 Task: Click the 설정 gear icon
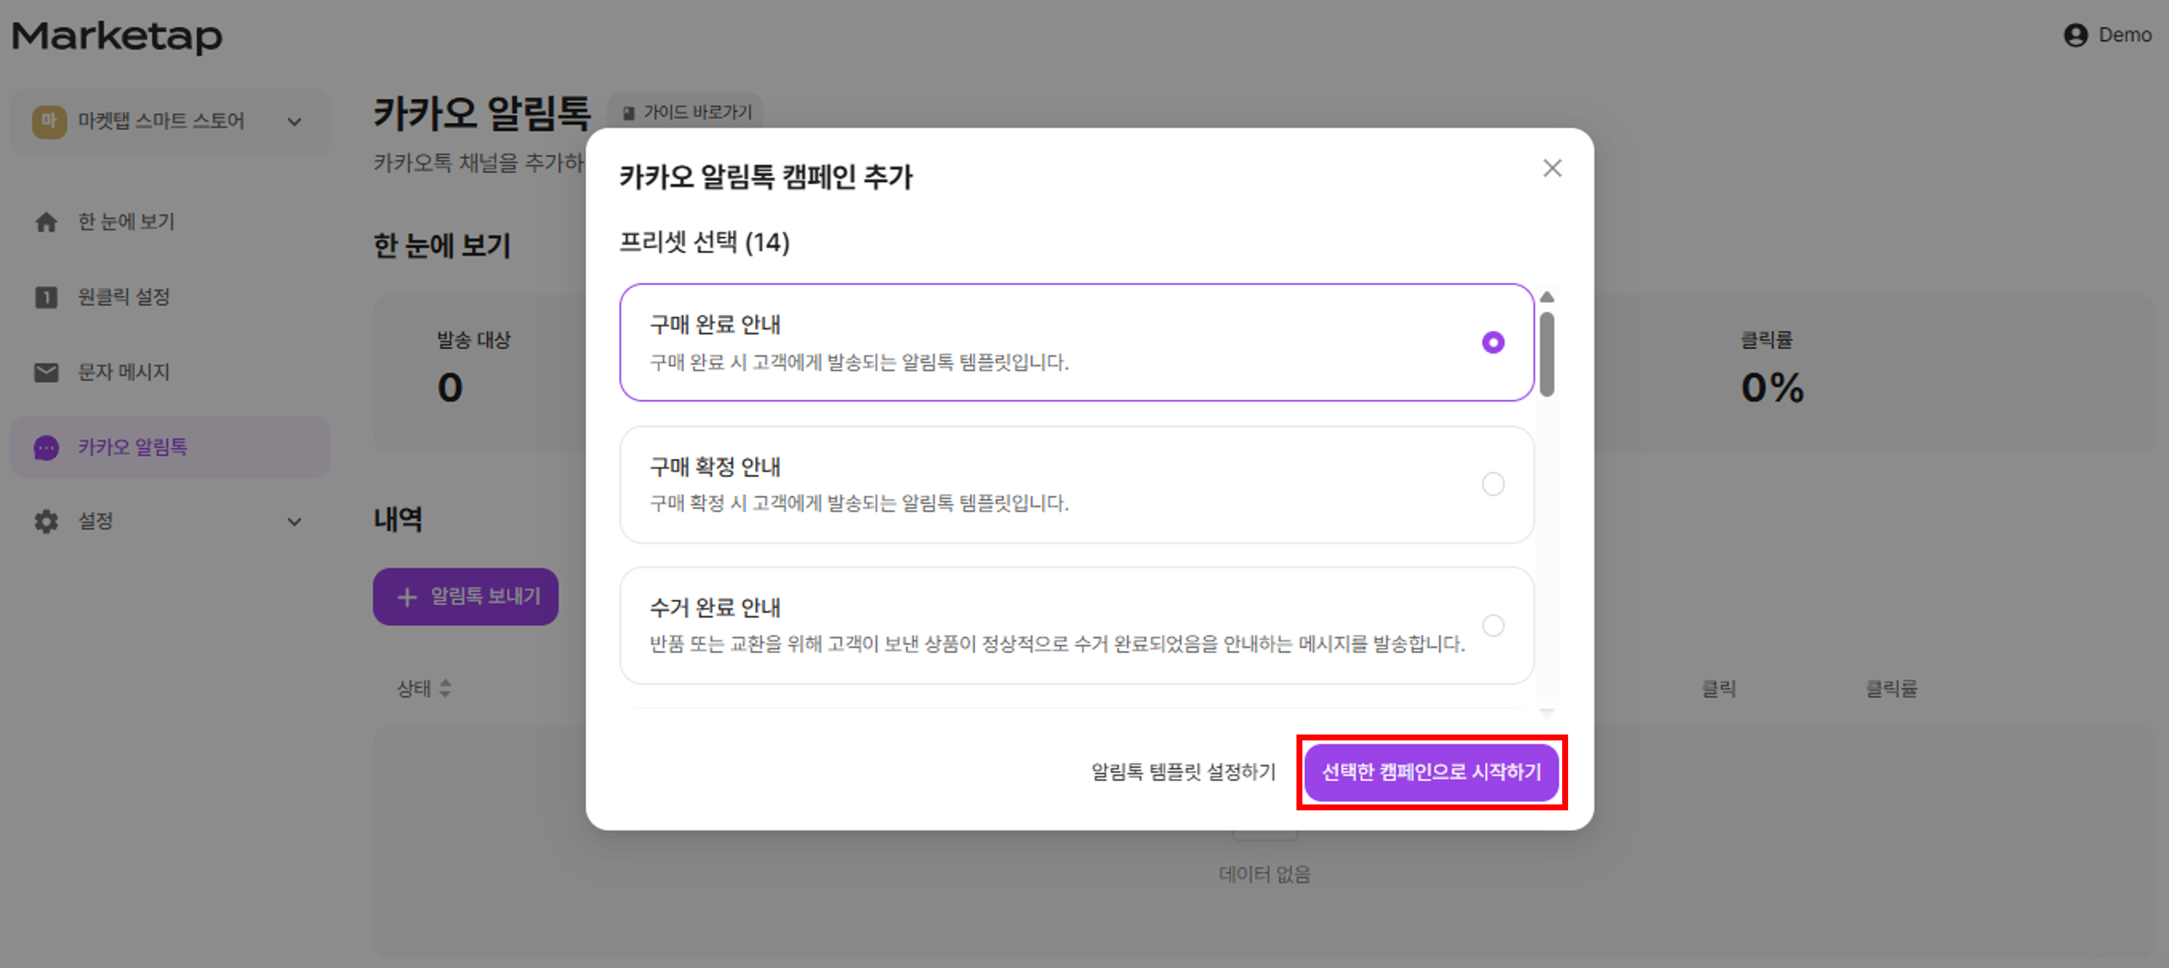click(46, 522)
